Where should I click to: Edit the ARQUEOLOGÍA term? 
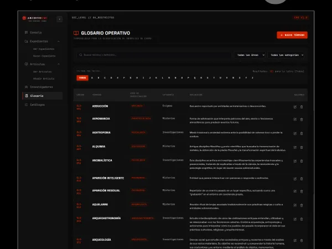295,241
